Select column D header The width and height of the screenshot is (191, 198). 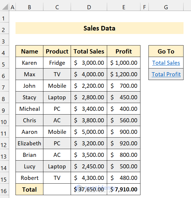(89, 7)
